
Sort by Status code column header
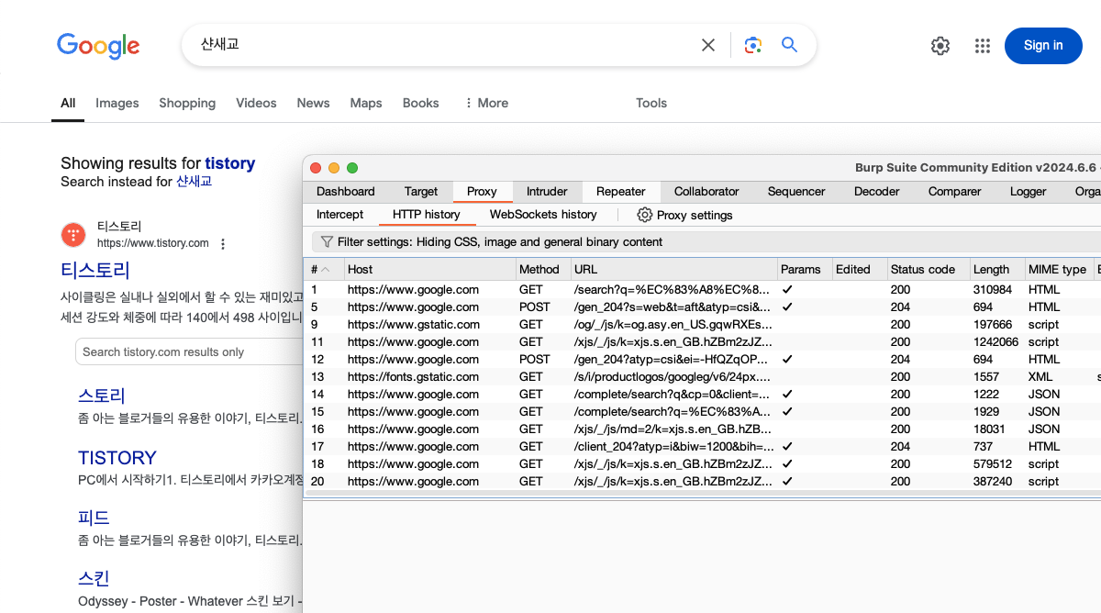928,269
